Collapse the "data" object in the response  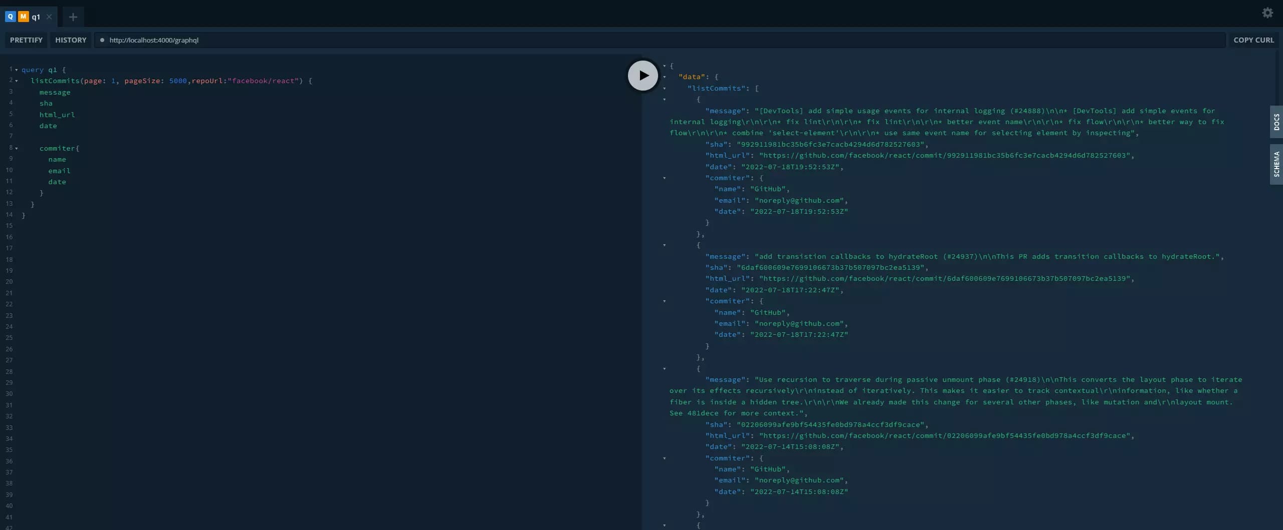point(665,77)
